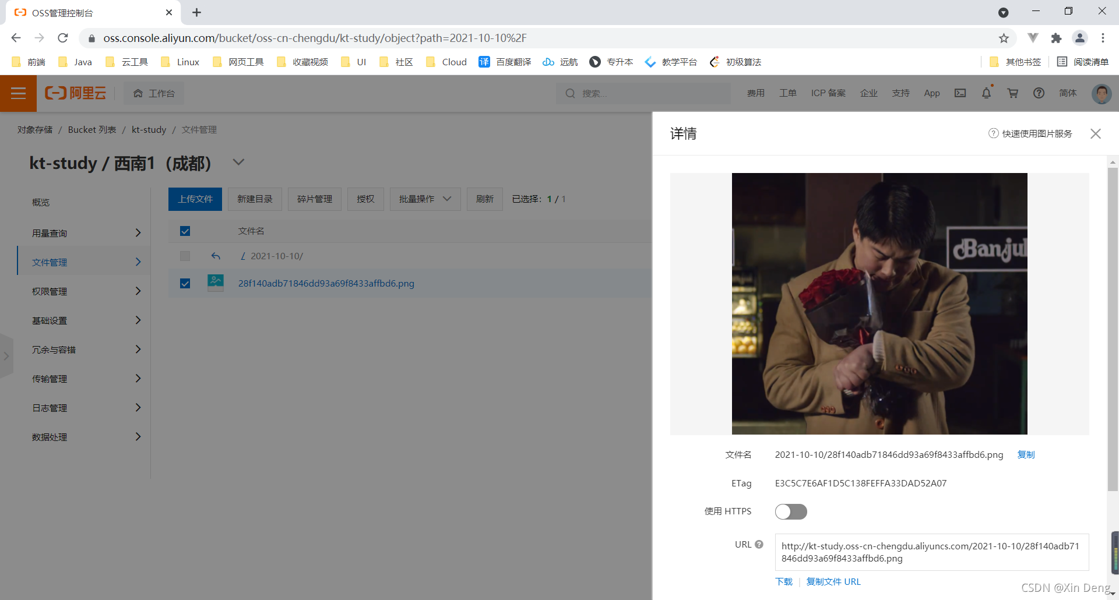Switch language via 简体
Screen dimensions: 1119x600
point(1068,93)
